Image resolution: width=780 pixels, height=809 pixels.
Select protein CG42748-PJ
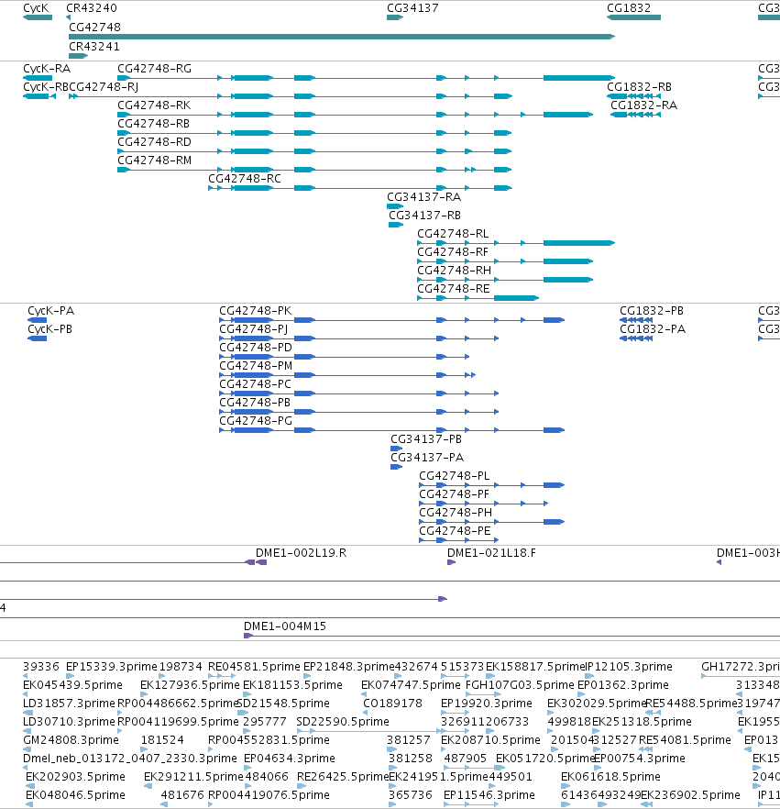click(x=254, y=329)
